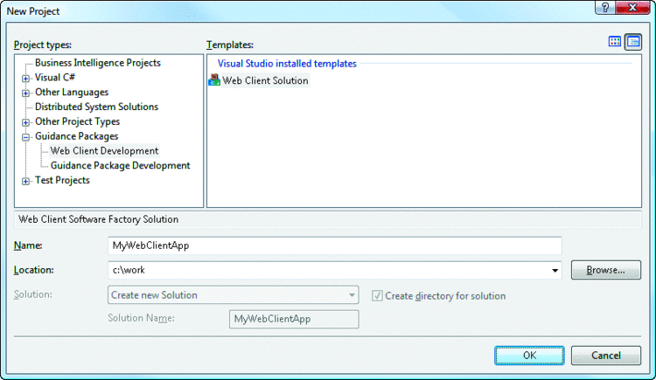Open the dialog Help question mark button

coord(605,8)
